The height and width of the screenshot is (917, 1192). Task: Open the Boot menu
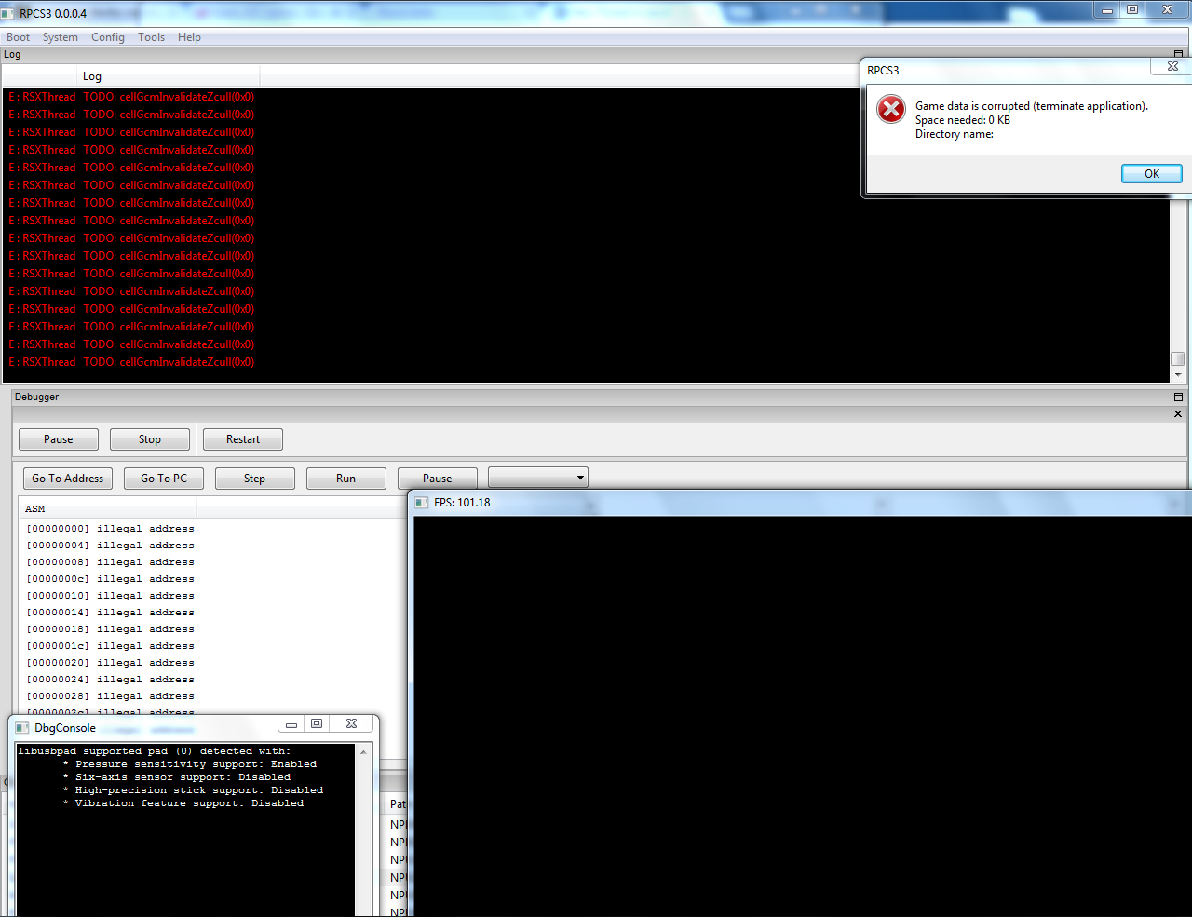[19, 37]
